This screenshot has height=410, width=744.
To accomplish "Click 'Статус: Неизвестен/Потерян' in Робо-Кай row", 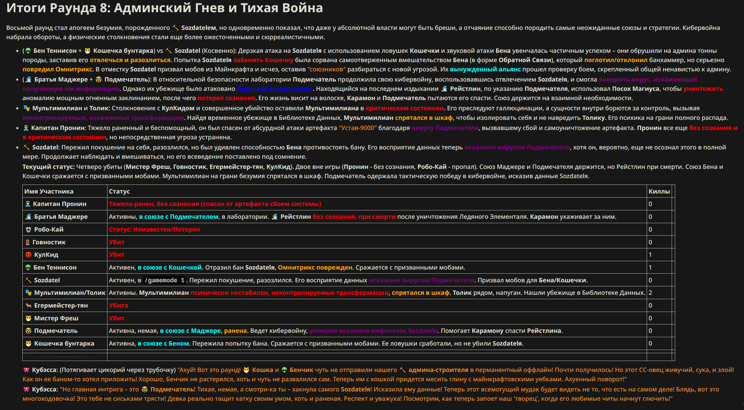I will pyautogui.click(x=154, y=230).
